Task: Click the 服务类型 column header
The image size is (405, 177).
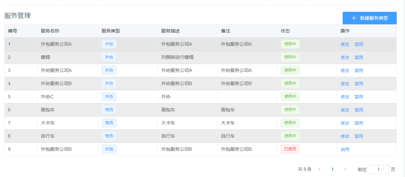Action: [x=111, y=31]
